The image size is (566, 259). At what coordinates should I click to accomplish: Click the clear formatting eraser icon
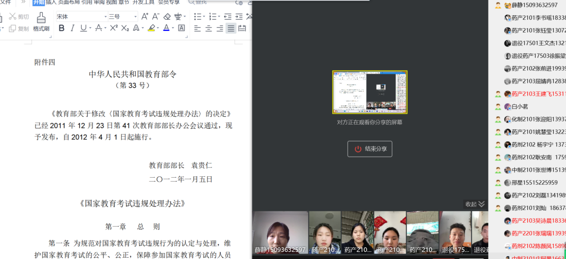167,16
